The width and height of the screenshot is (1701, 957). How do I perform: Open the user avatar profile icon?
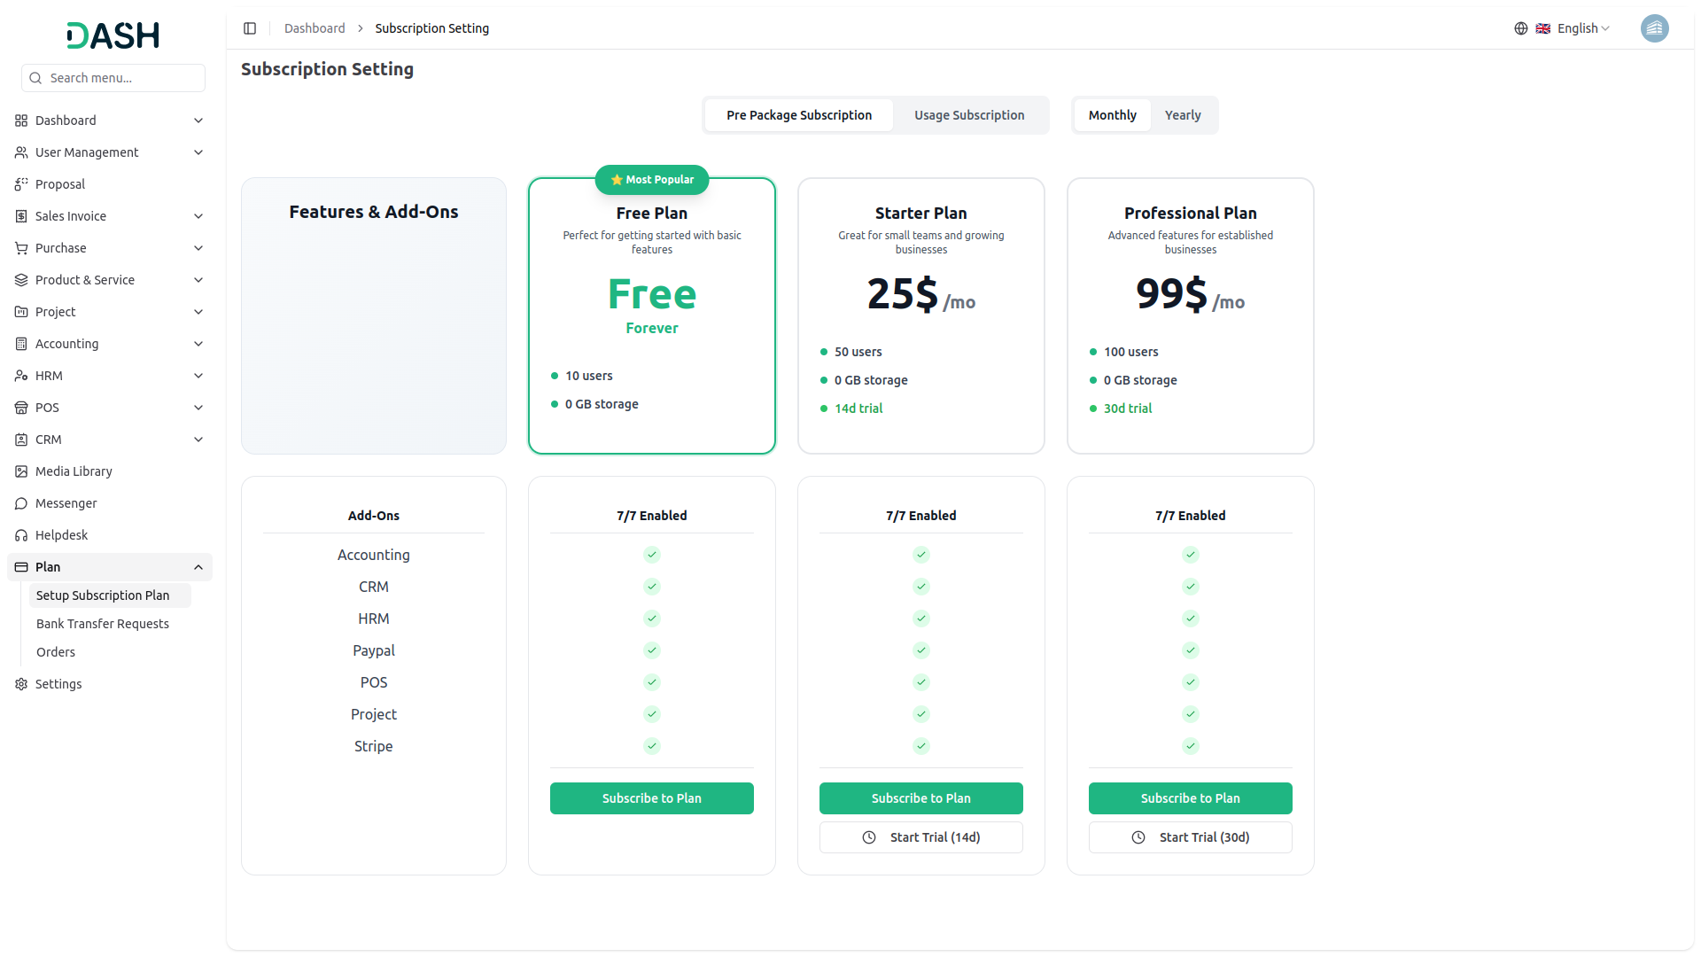(x=1653, y=28)
